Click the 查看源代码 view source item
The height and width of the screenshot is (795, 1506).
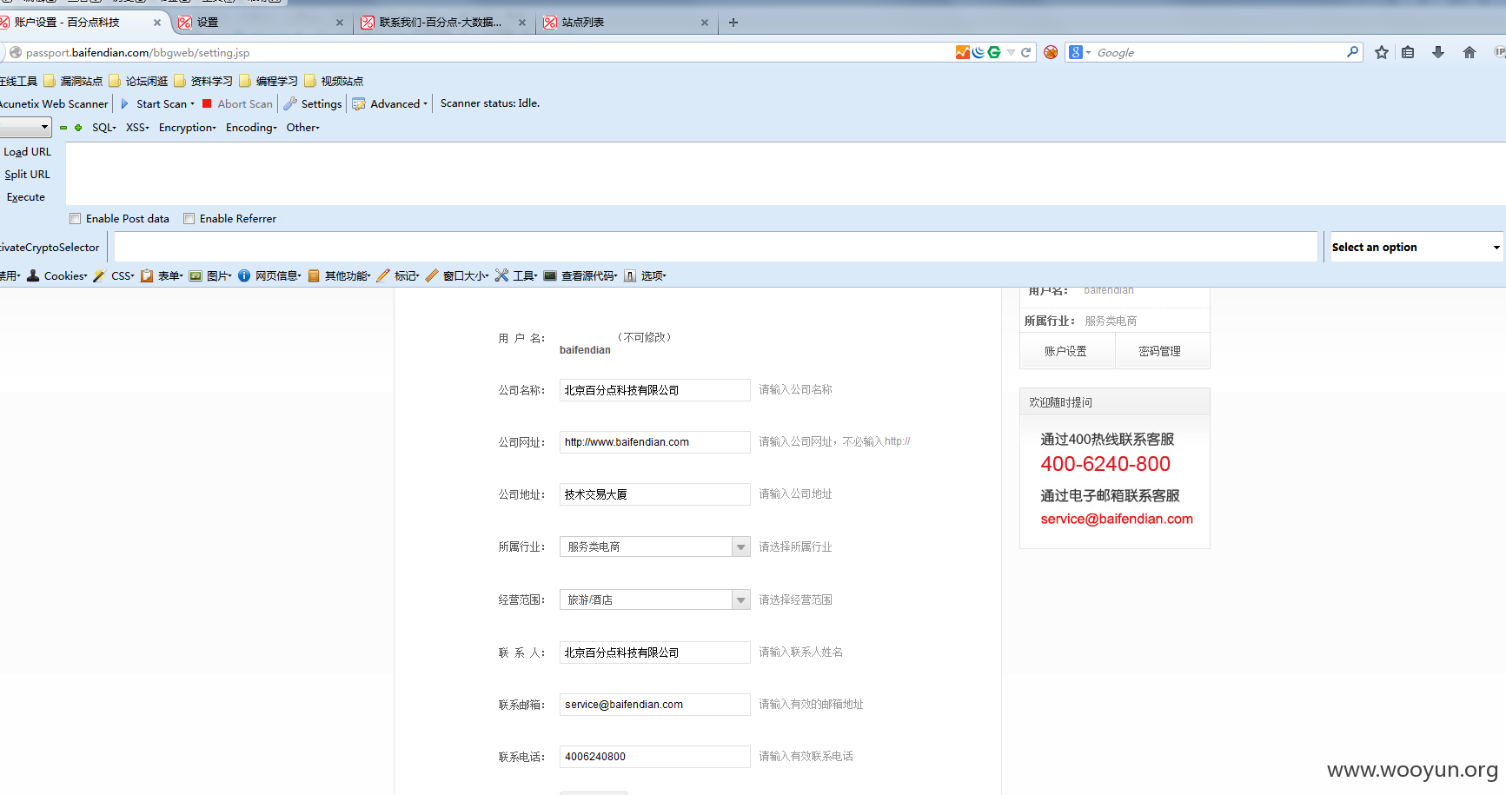(581, 275)
